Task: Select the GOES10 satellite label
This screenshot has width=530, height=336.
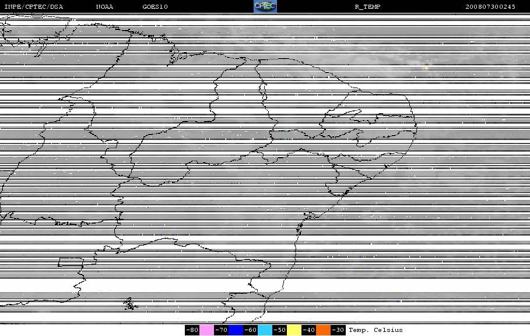Action: 155,7
